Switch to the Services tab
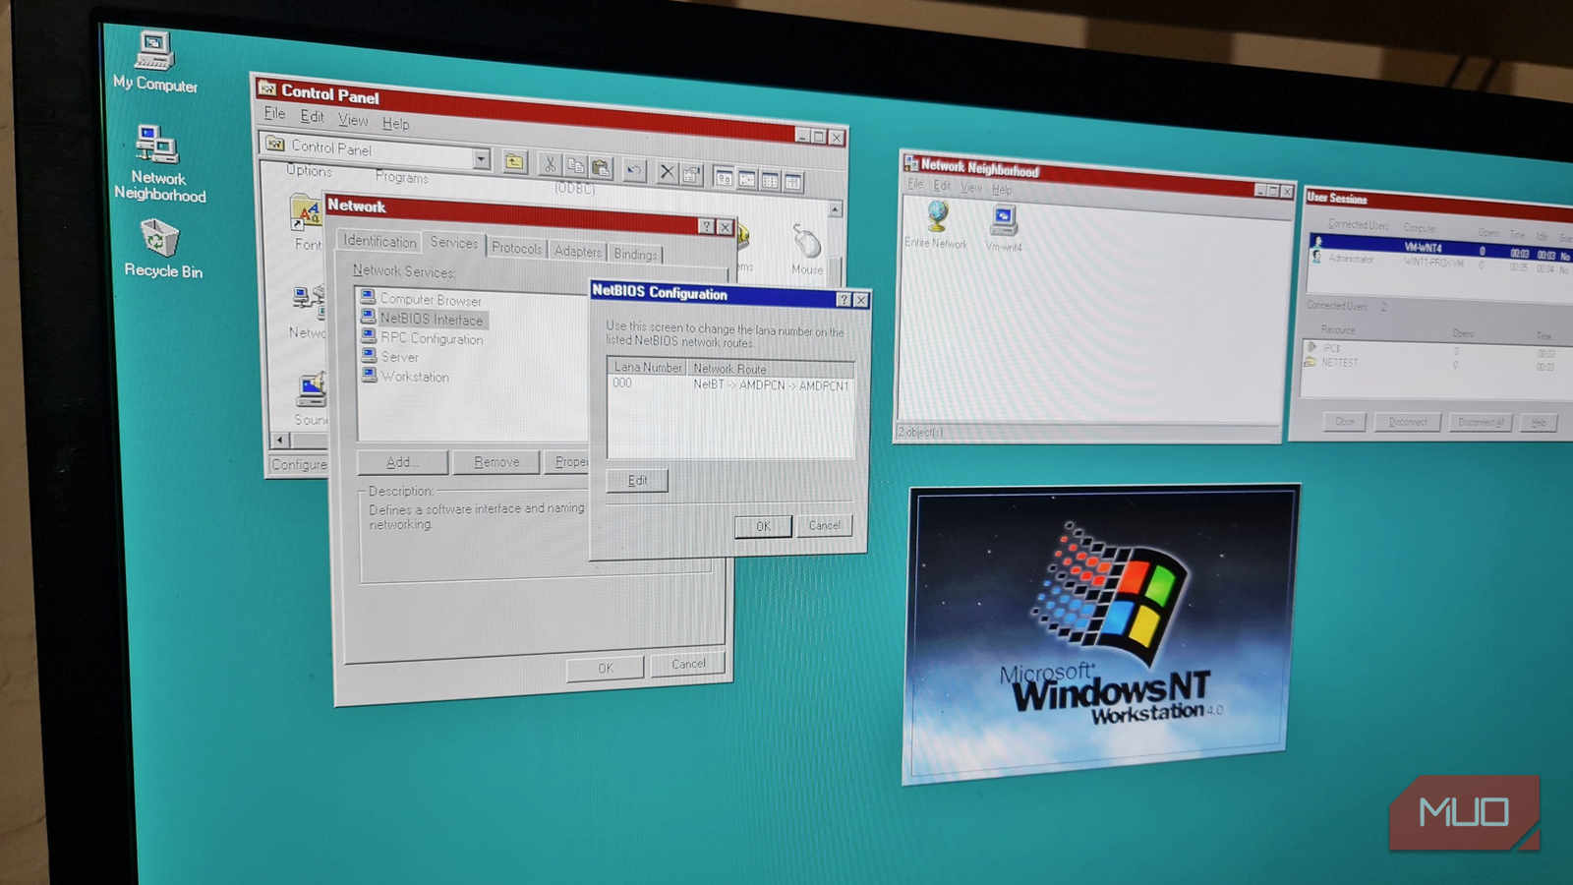 (x=454, y=242)
